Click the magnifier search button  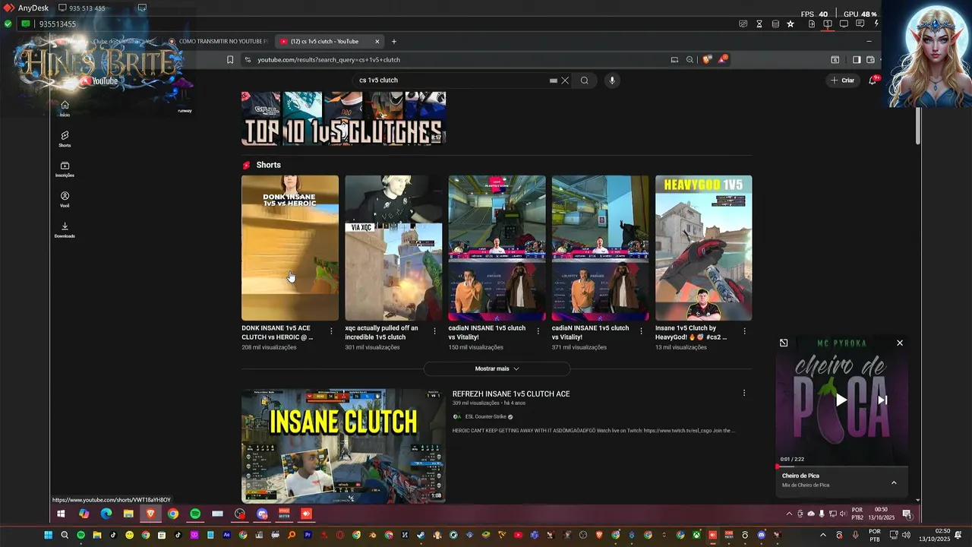[584, 81]
